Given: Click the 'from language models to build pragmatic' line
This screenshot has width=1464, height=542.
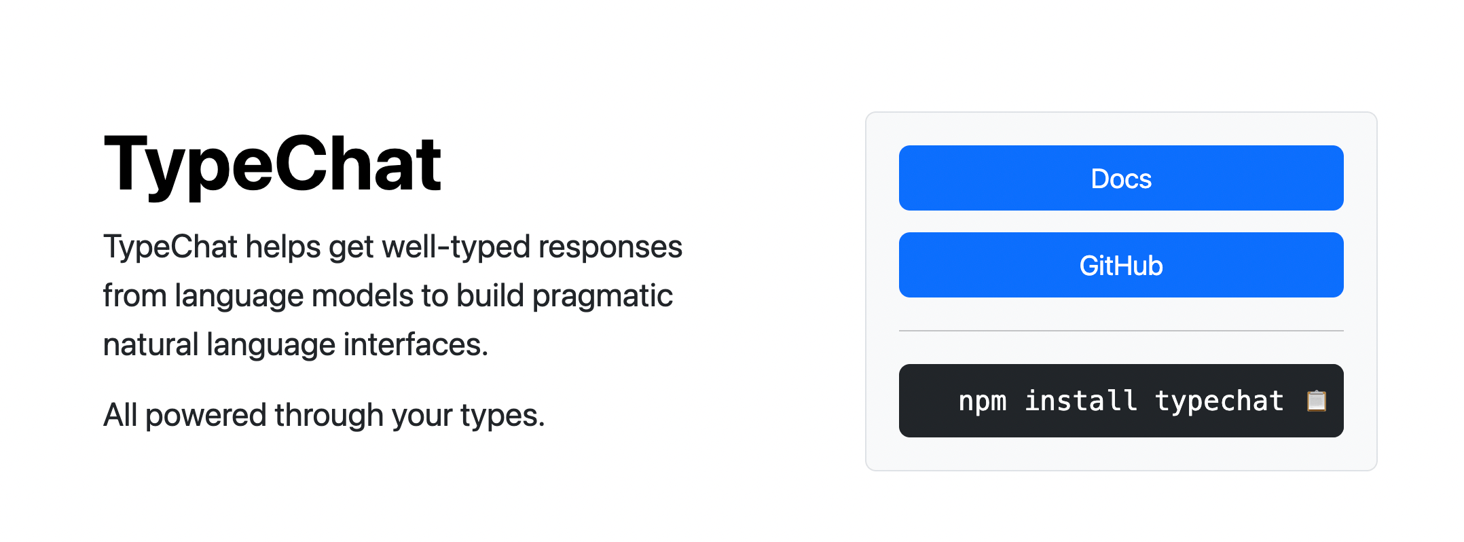Looking at the screenshot, I should pyautogui.click(x=388, y=295).
